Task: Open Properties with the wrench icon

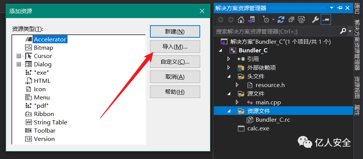Action: [315, 19]
